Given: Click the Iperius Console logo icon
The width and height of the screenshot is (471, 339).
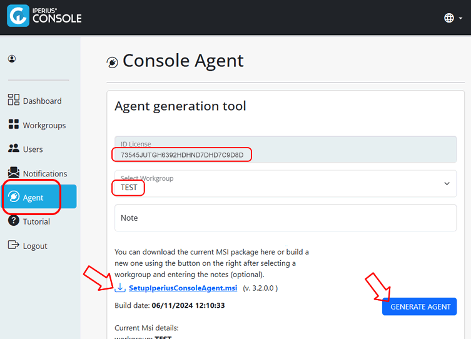Looking at the screenshot, I should (x=18, y=16).
